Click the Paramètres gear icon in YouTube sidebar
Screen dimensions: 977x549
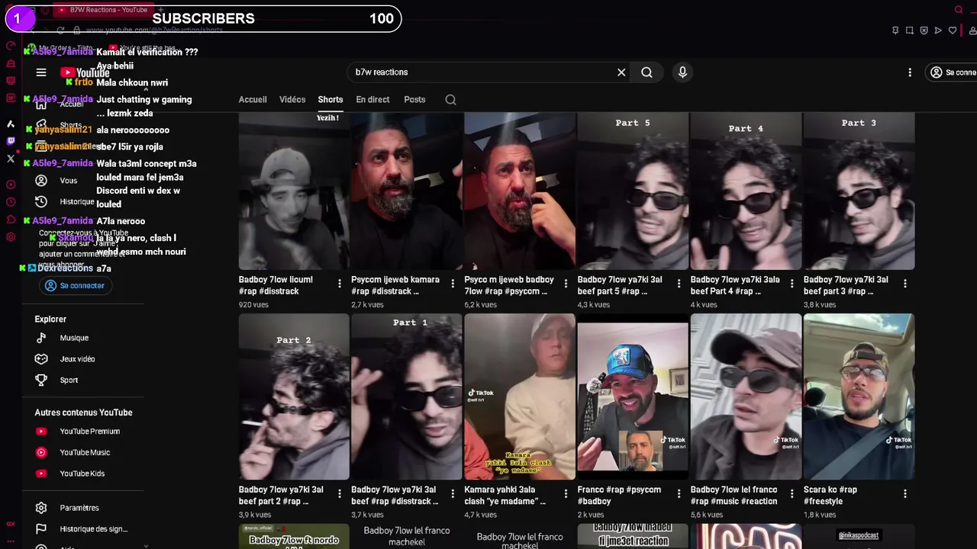[x=41, y=508]
